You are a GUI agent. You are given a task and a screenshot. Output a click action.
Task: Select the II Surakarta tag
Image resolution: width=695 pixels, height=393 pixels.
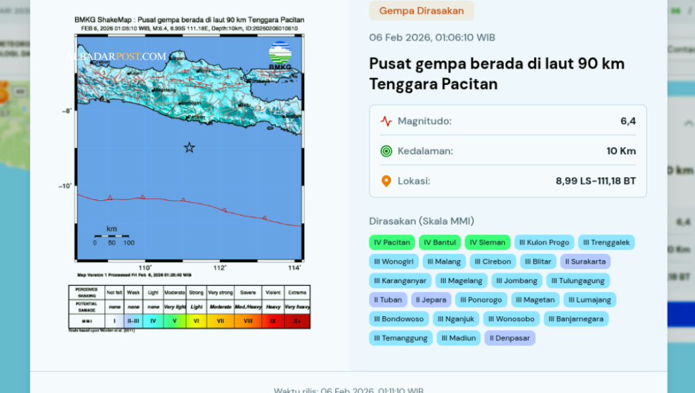[x=585, y=261]
